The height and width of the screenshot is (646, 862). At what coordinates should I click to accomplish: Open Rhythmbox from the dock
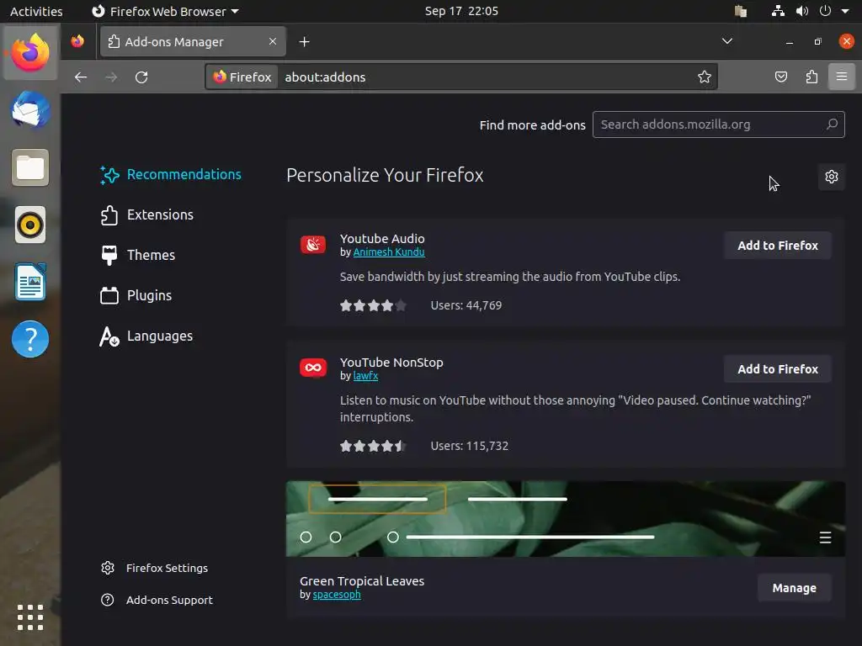(30, 225)
